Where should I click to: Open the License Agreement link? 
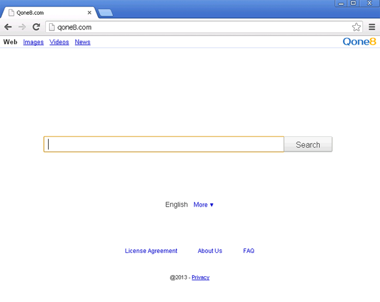click(x=151, y=251)
